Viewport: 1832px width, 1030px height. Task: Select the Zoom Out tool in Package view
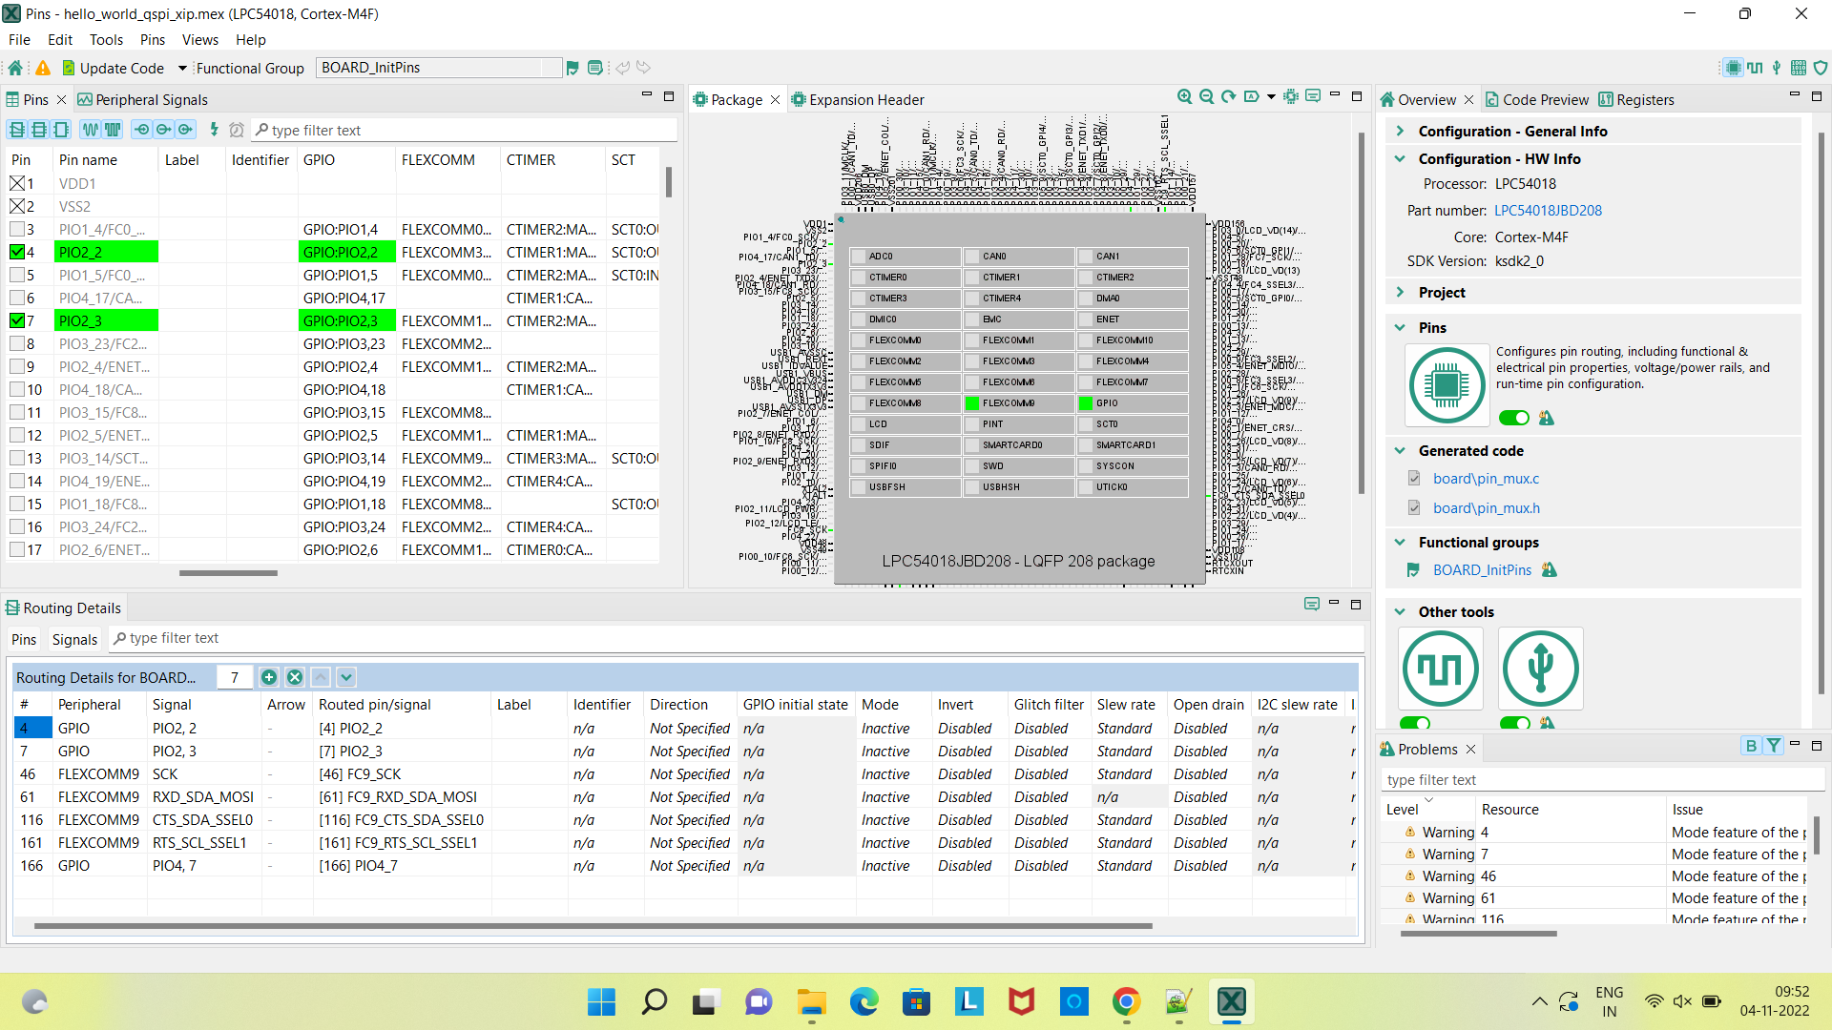[x=1206, y=96]
